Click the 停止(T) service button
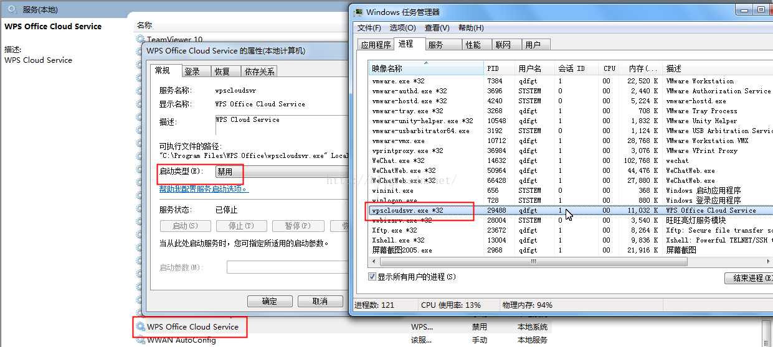Screen dimensions: 773x347 point(240,226)
